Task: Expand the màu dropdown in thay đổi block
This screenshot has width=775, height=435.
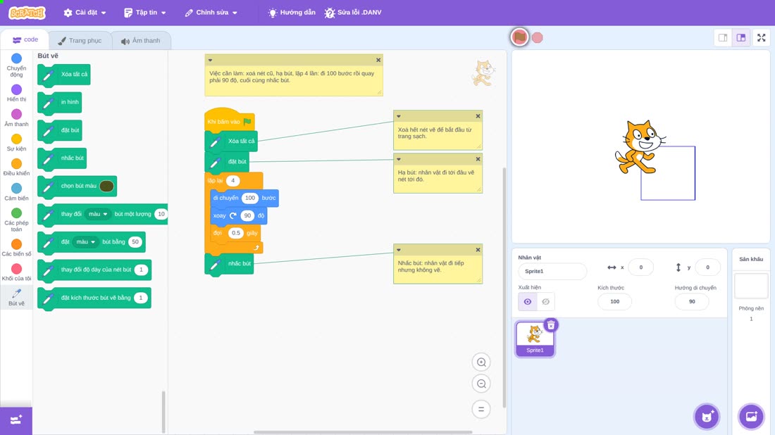Action: pos(97,214)
